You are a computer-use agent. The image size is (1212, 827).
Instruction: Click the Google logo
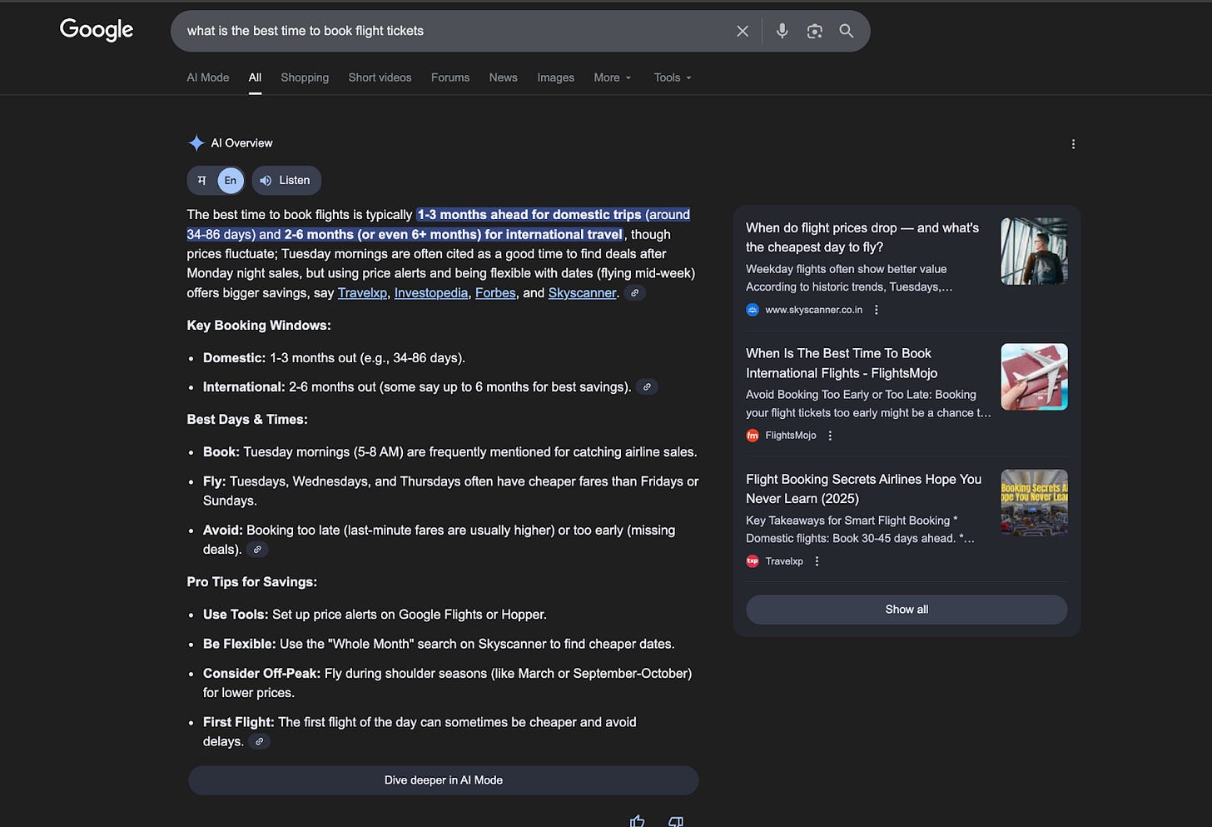click(x=97, y=30)
